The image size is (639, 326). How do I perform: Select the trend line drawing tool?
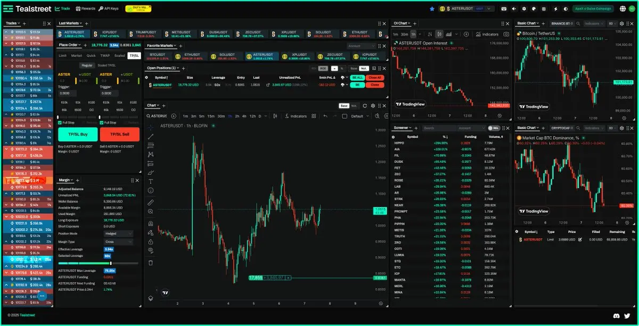point(151,137)
